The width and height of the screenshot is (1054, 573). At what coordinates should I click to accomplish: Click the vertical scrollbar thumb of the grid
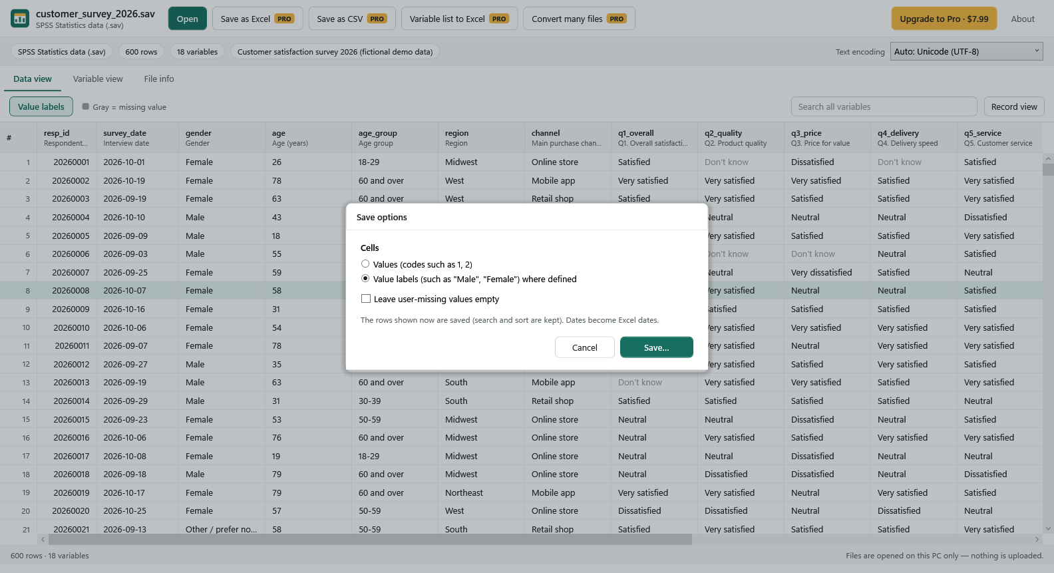point(1048,170)
